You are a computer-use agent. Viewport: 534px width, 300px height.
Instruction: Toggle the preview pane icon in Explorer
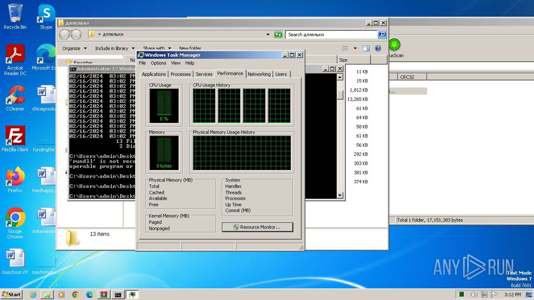(366, 48)
